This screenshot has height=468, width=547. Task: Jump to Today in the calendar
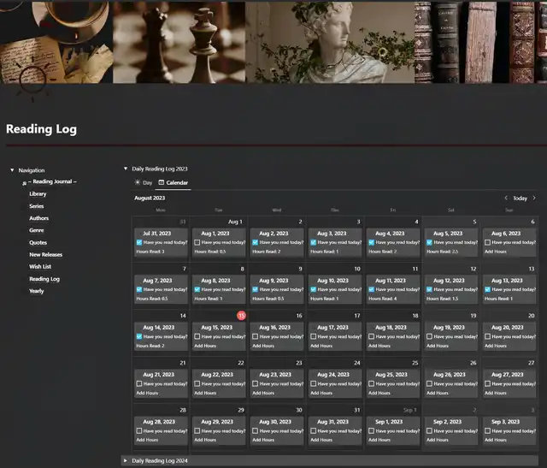pos(520,198)
